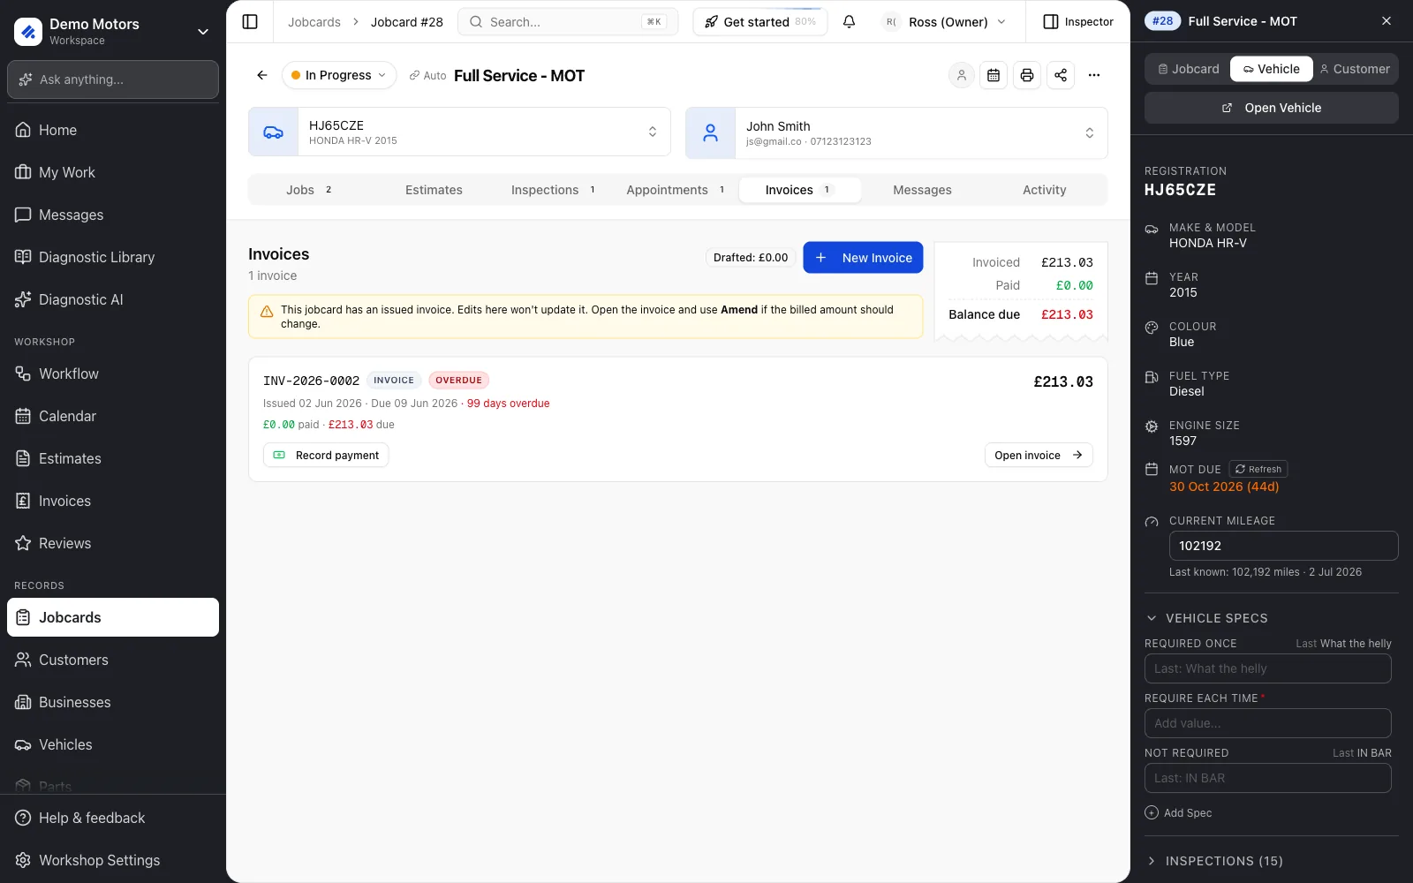Click Record payment button
Viewport: 1413px width, 883px height.
click(x=326, y=456)
